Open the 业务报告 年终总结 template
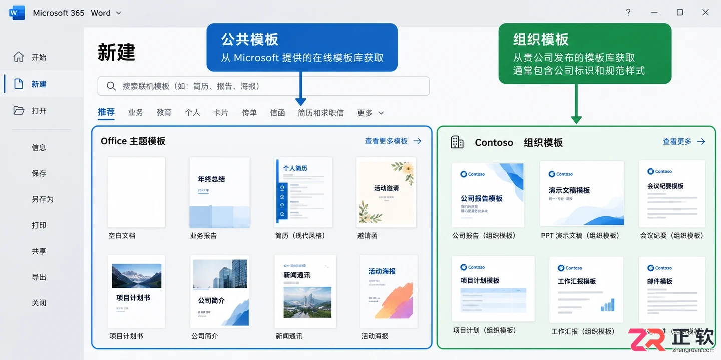 point(220,192)
